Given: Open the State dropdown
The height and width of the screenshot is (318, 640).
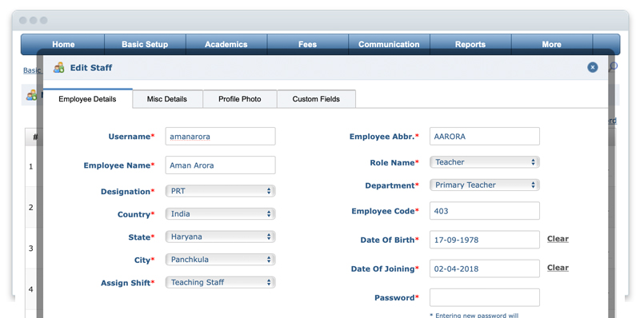Looking at the screenshot, I should [221, 237].
